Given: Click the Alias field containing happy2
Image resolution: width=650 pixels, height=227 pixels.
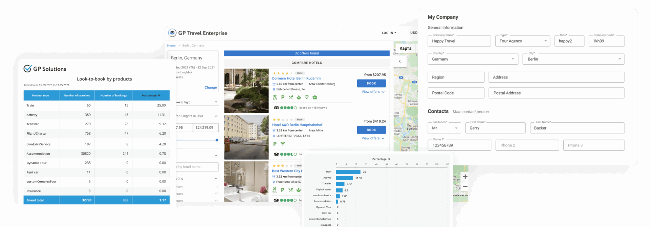Looking at the screenshot, I should (x=569, y=41).
